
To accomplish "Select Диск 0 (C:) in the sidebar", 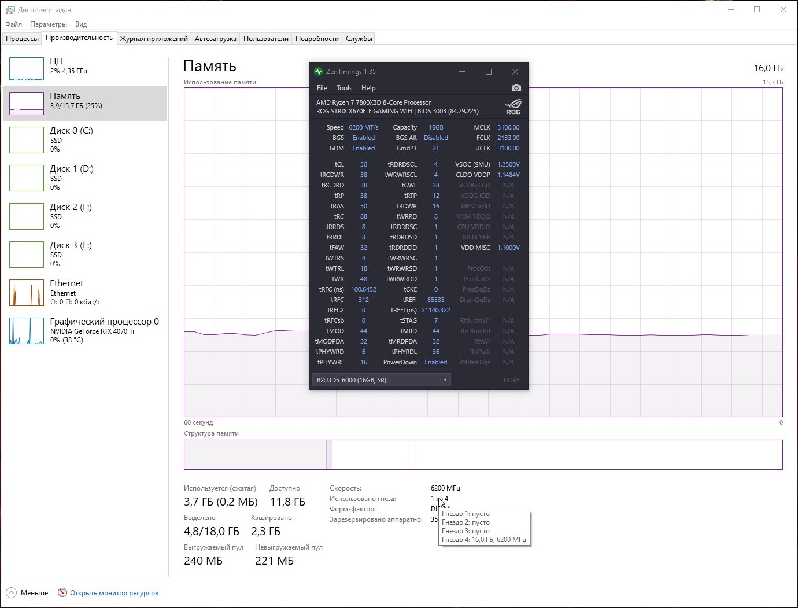I will tap(85, 139).
